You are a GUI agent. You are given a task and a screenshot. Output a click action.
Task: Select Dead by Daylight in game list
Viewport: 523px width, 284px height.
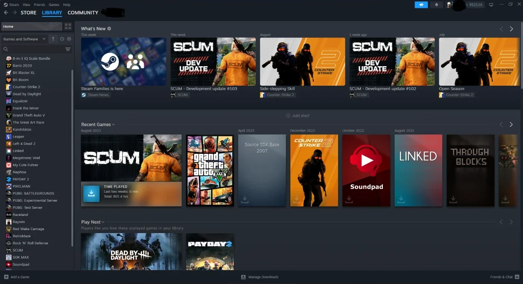(x=27, y=94)
